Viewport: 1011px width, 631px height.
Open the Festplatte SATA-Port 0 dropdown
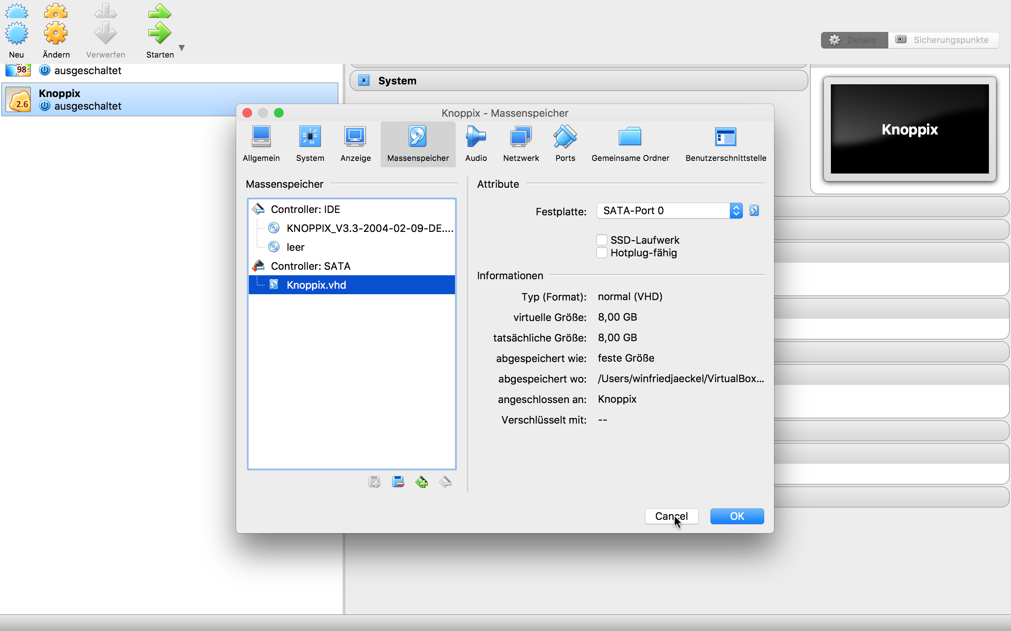tap(670, 210)
